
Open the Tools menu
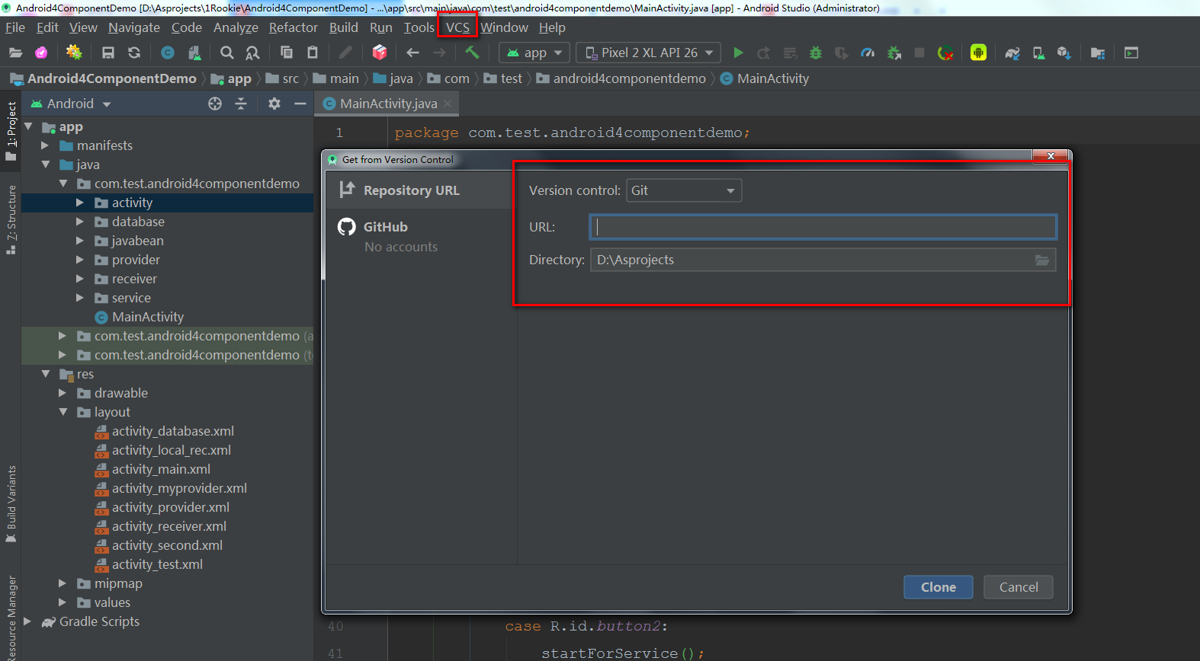point(419,27)
